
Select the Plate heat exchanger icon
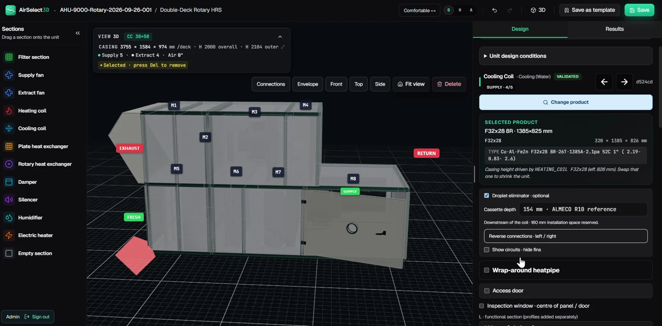pos(9,146)
